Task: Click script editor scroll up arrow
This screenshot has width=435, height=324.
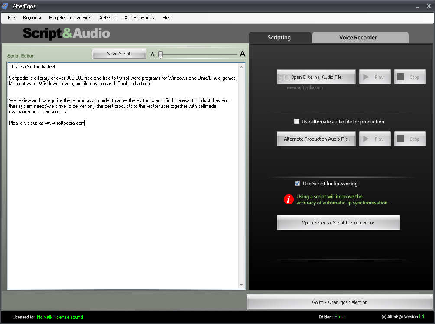Action: 241,67
